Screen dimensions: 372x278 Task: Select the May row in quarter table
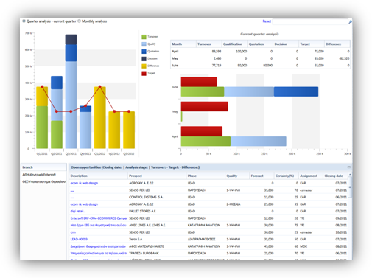point(260,58)
